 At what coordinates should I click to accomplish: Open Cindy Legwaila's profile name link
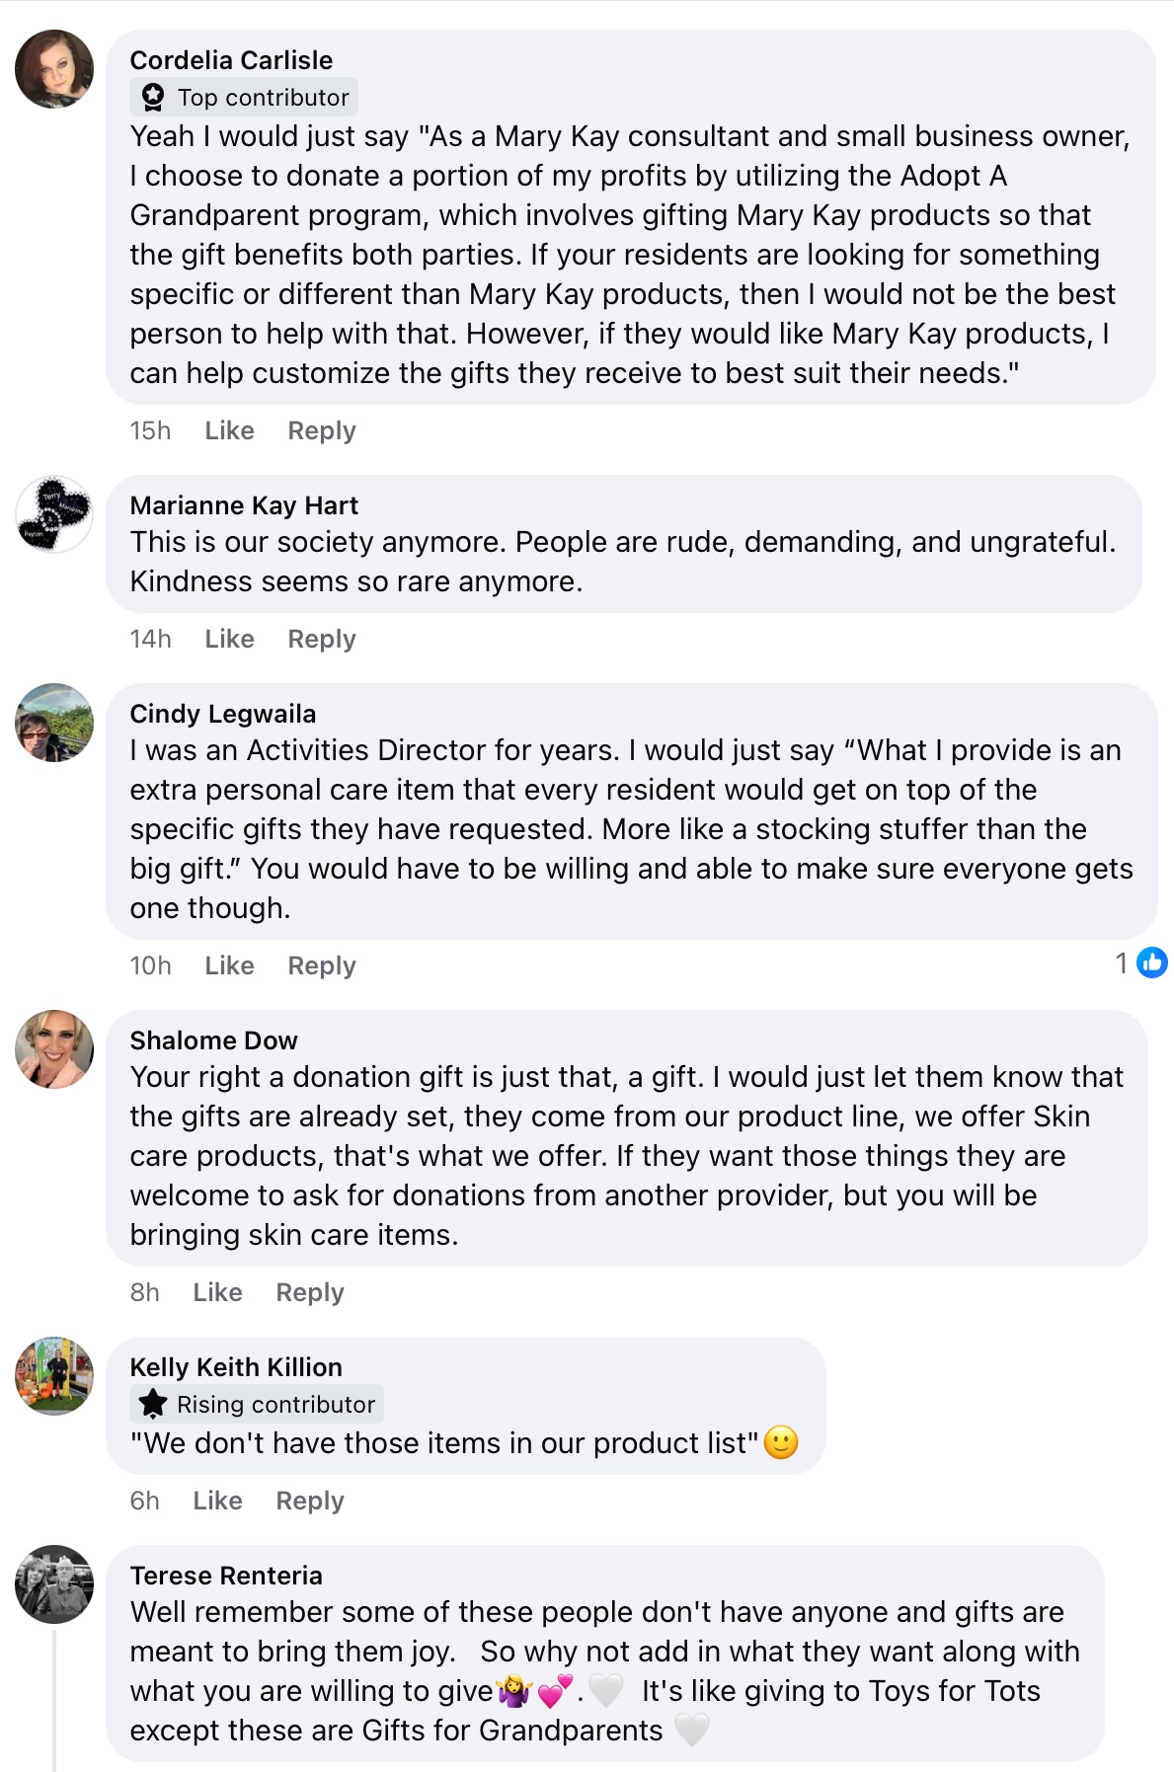click(223, 714)
